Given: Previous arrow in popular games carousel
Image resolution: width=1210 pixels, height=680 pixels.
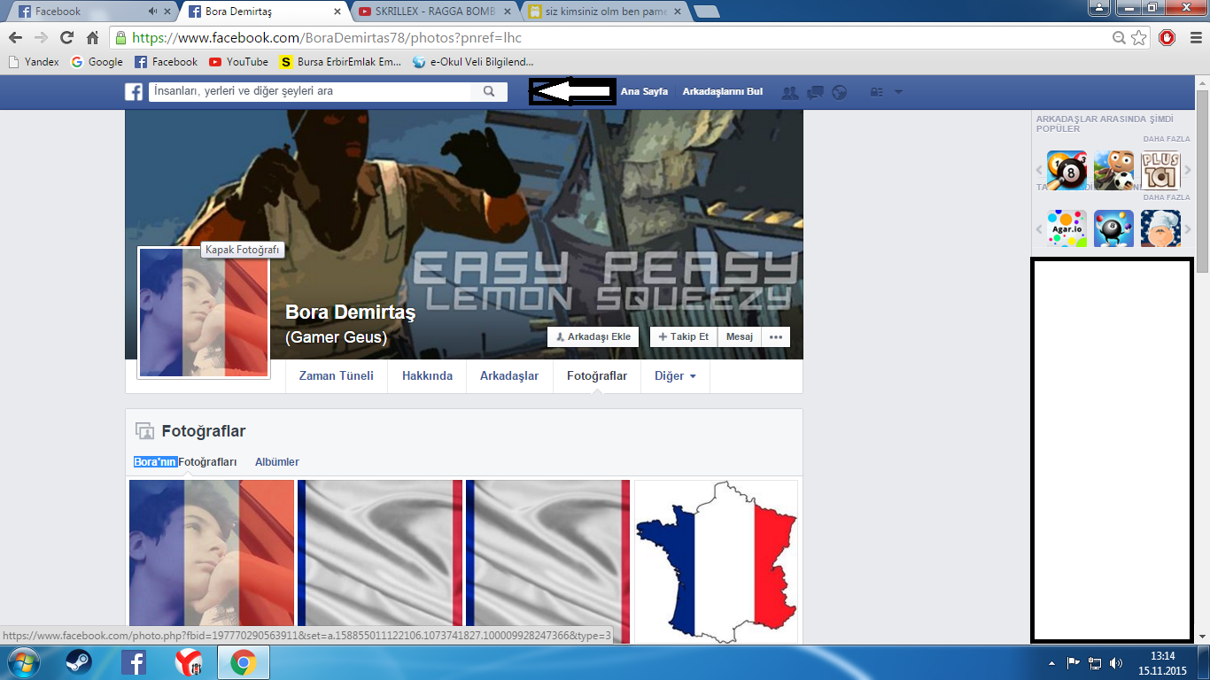Looking at the screenshot, I should [1040, 170].
